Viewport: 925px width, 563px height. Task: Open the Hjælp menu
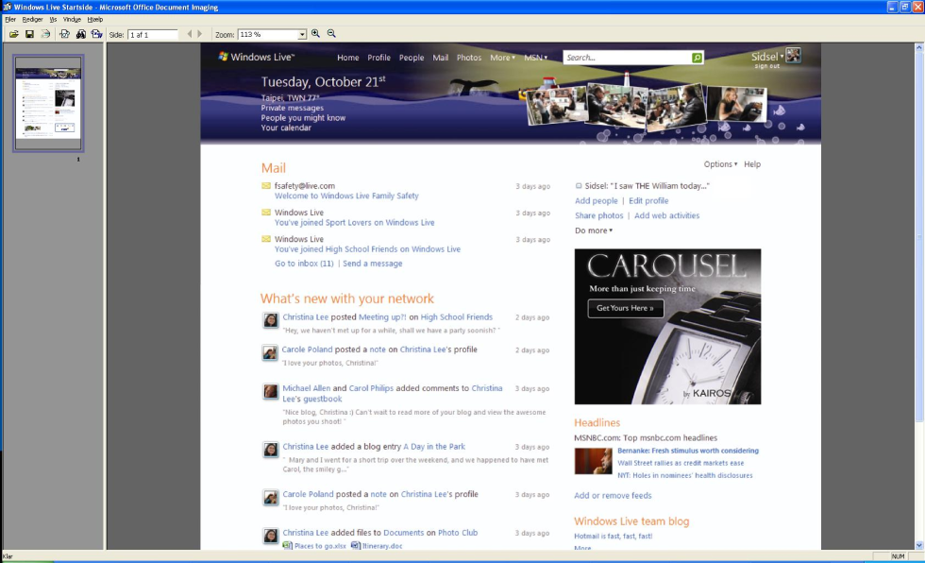[95, 19]
